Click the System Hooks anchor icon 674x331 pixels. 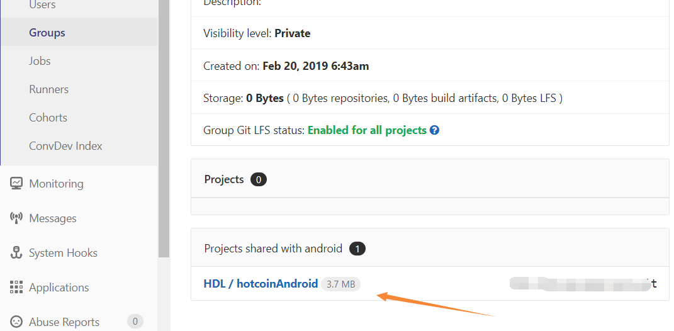16,253
